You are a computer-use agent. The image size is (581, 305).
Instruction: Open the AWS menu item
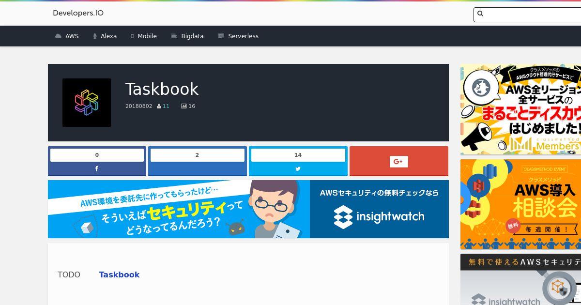coord(72,36)
